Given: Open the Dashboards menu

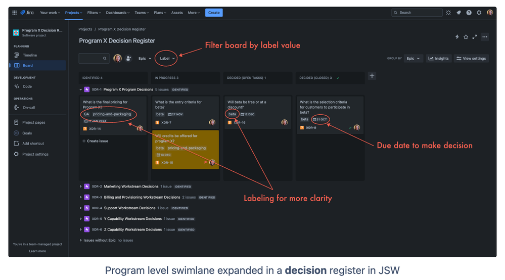Looking at the screenshot, I should (x=118, y=13).
